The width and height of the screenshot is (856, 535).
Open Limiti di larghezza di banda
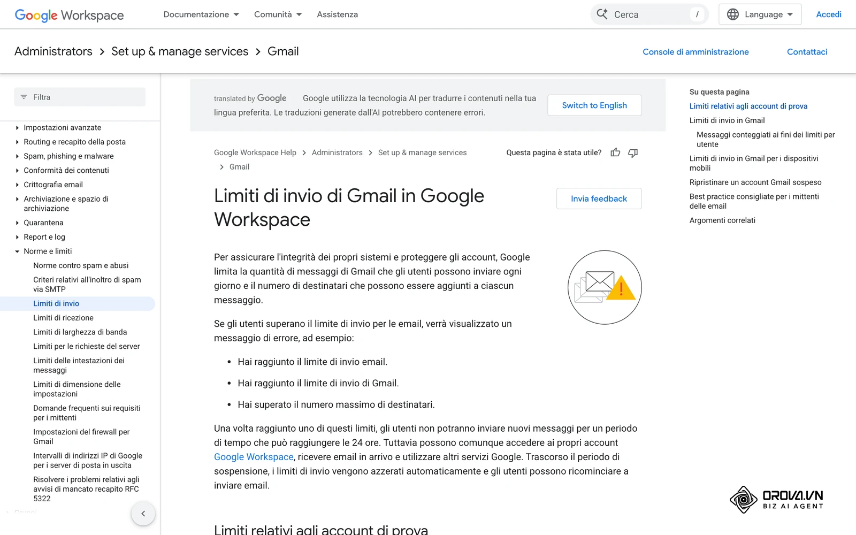(80, 332)
